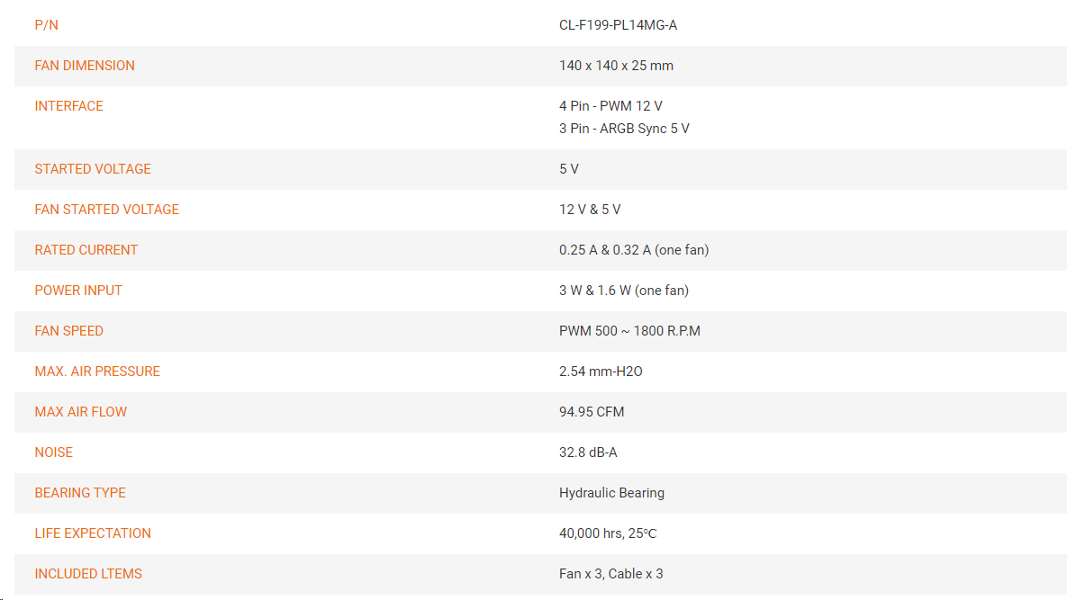Click the NOISE label
1067x600 pixels.
54,452
